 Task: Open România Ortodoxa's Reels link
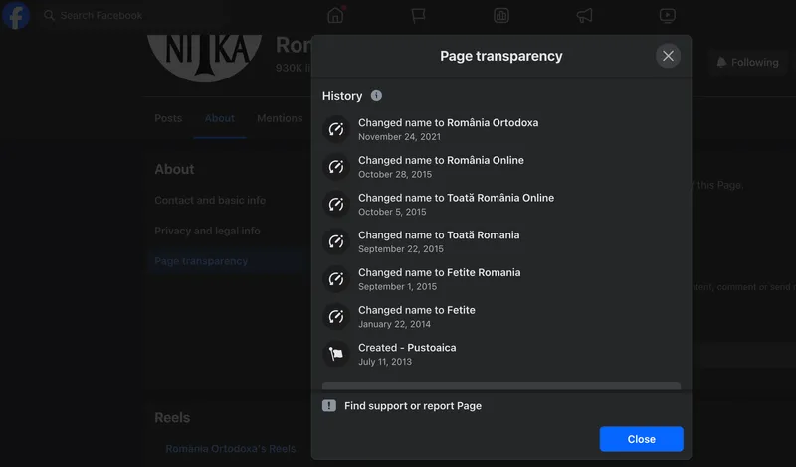(231, 449)
